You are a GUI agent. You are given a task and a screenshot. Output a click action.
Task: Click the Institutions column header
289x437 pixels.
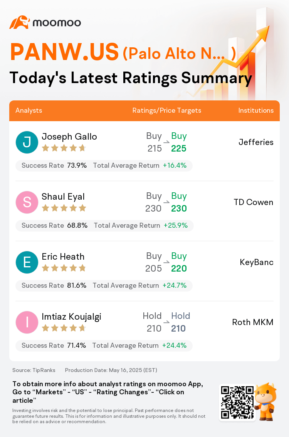[256, 110]
